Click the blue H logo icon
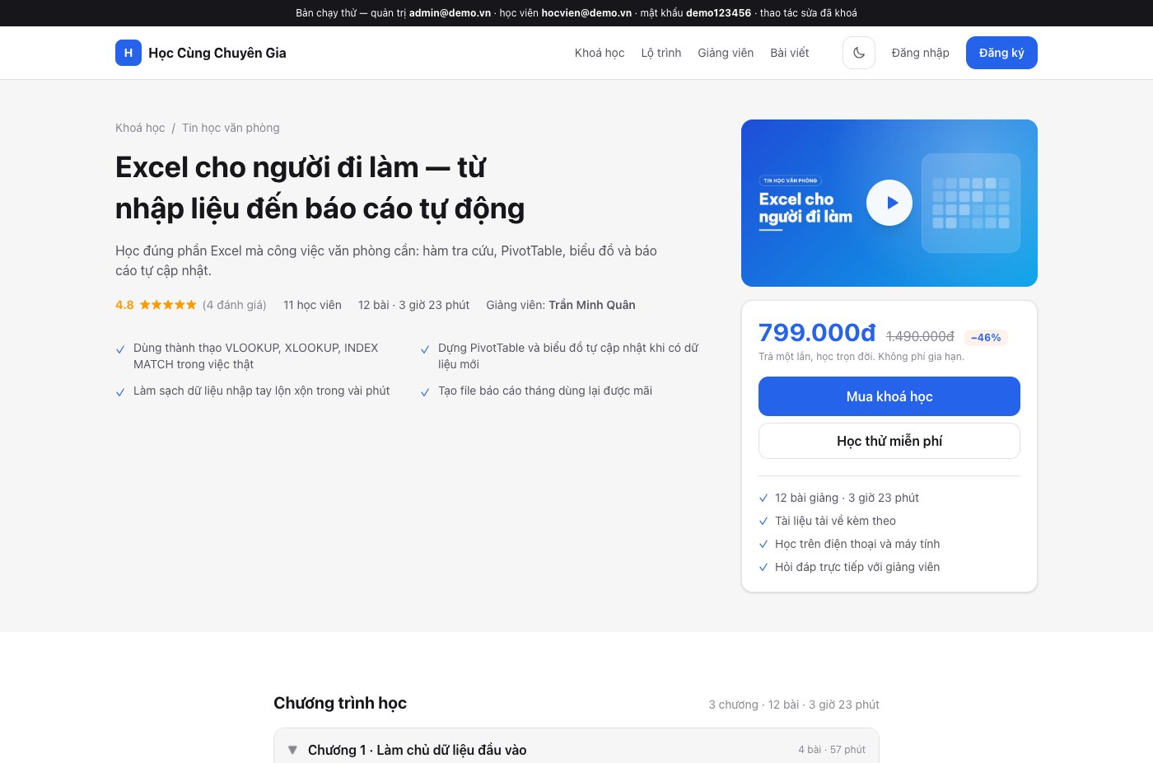This screenshot has height=763, width=1153. click(128, 53)
